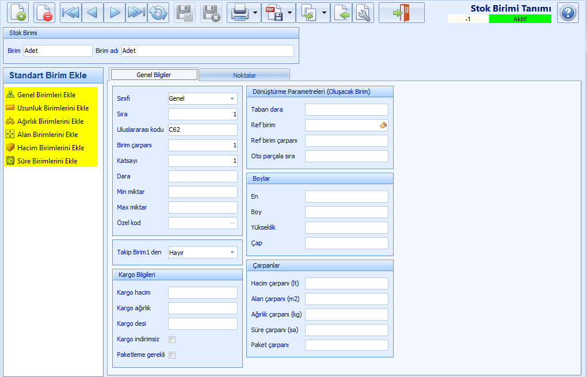Click the Hacim Birimlerini Ekle link
This screenshot has width=587, height=377.
(x=51, y=147)
